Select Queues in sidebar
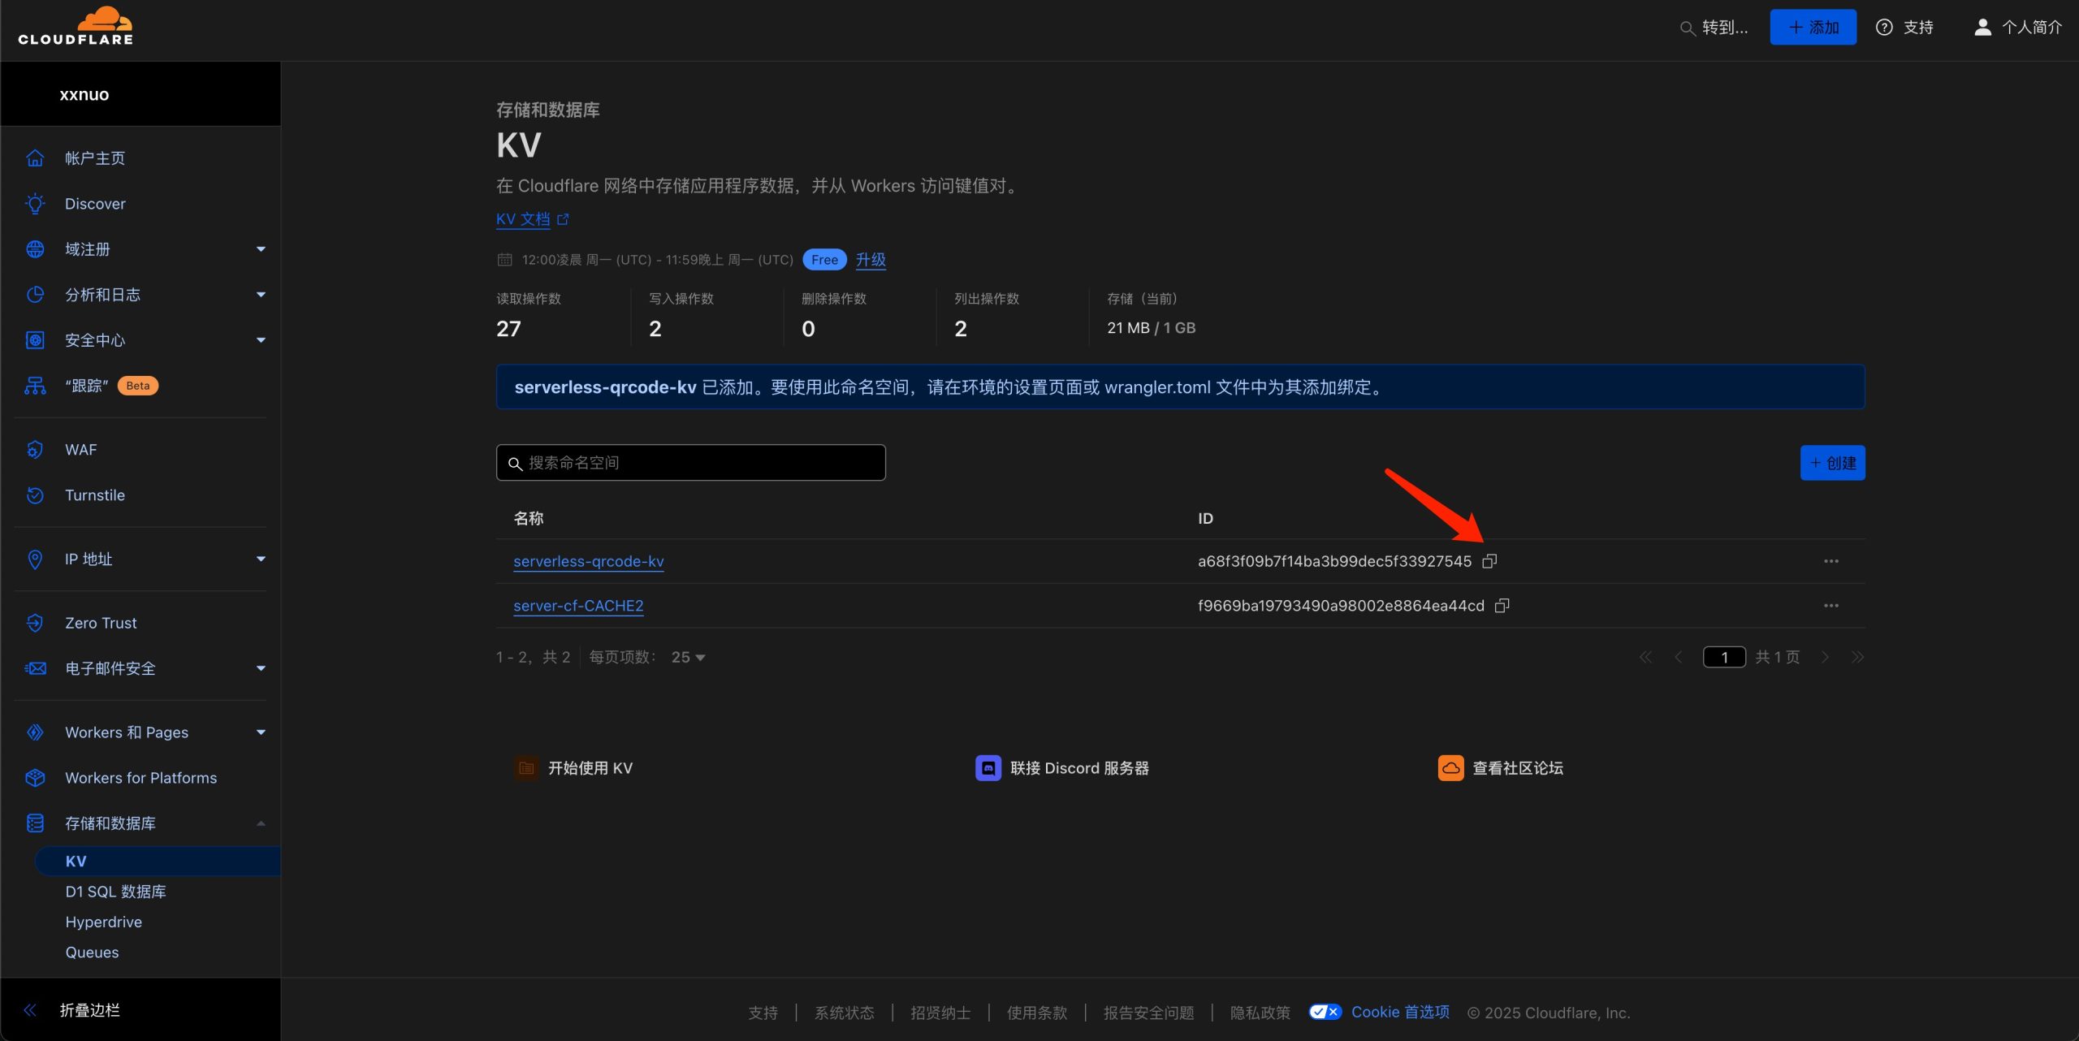Image resolution: width=2079 pixels, height=1041 pixels. coord(92,952)
